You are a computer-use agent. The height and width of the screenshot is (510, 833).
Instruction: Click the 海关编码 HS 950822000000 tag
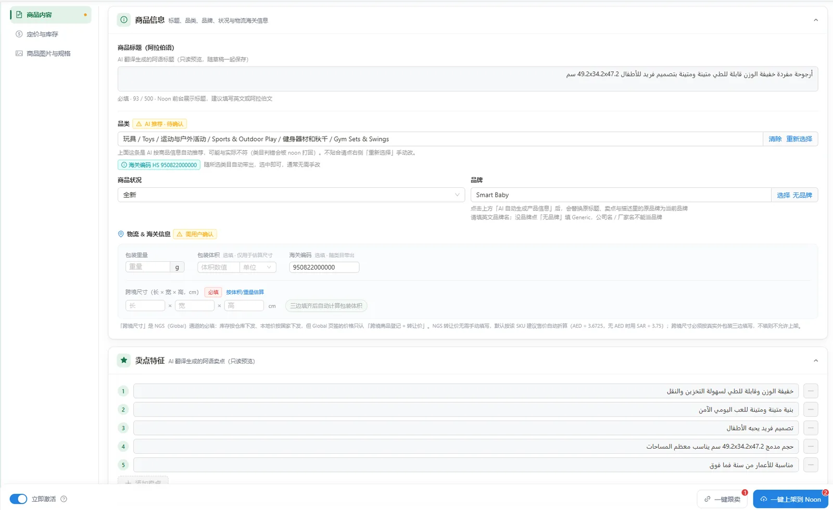point(159,165)
